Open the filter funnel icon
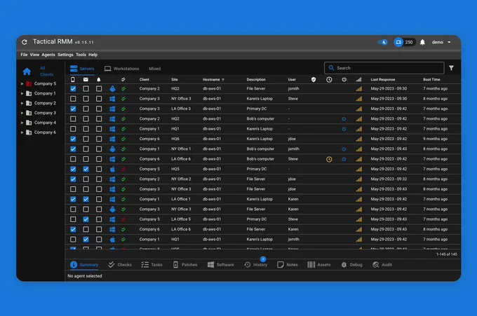The image size is (477, 316). (x=452, y=68)
